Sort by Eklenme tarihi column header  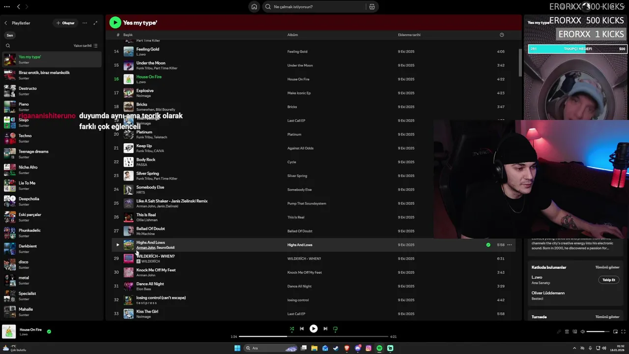pyautogui.click(x=409, y=35)
